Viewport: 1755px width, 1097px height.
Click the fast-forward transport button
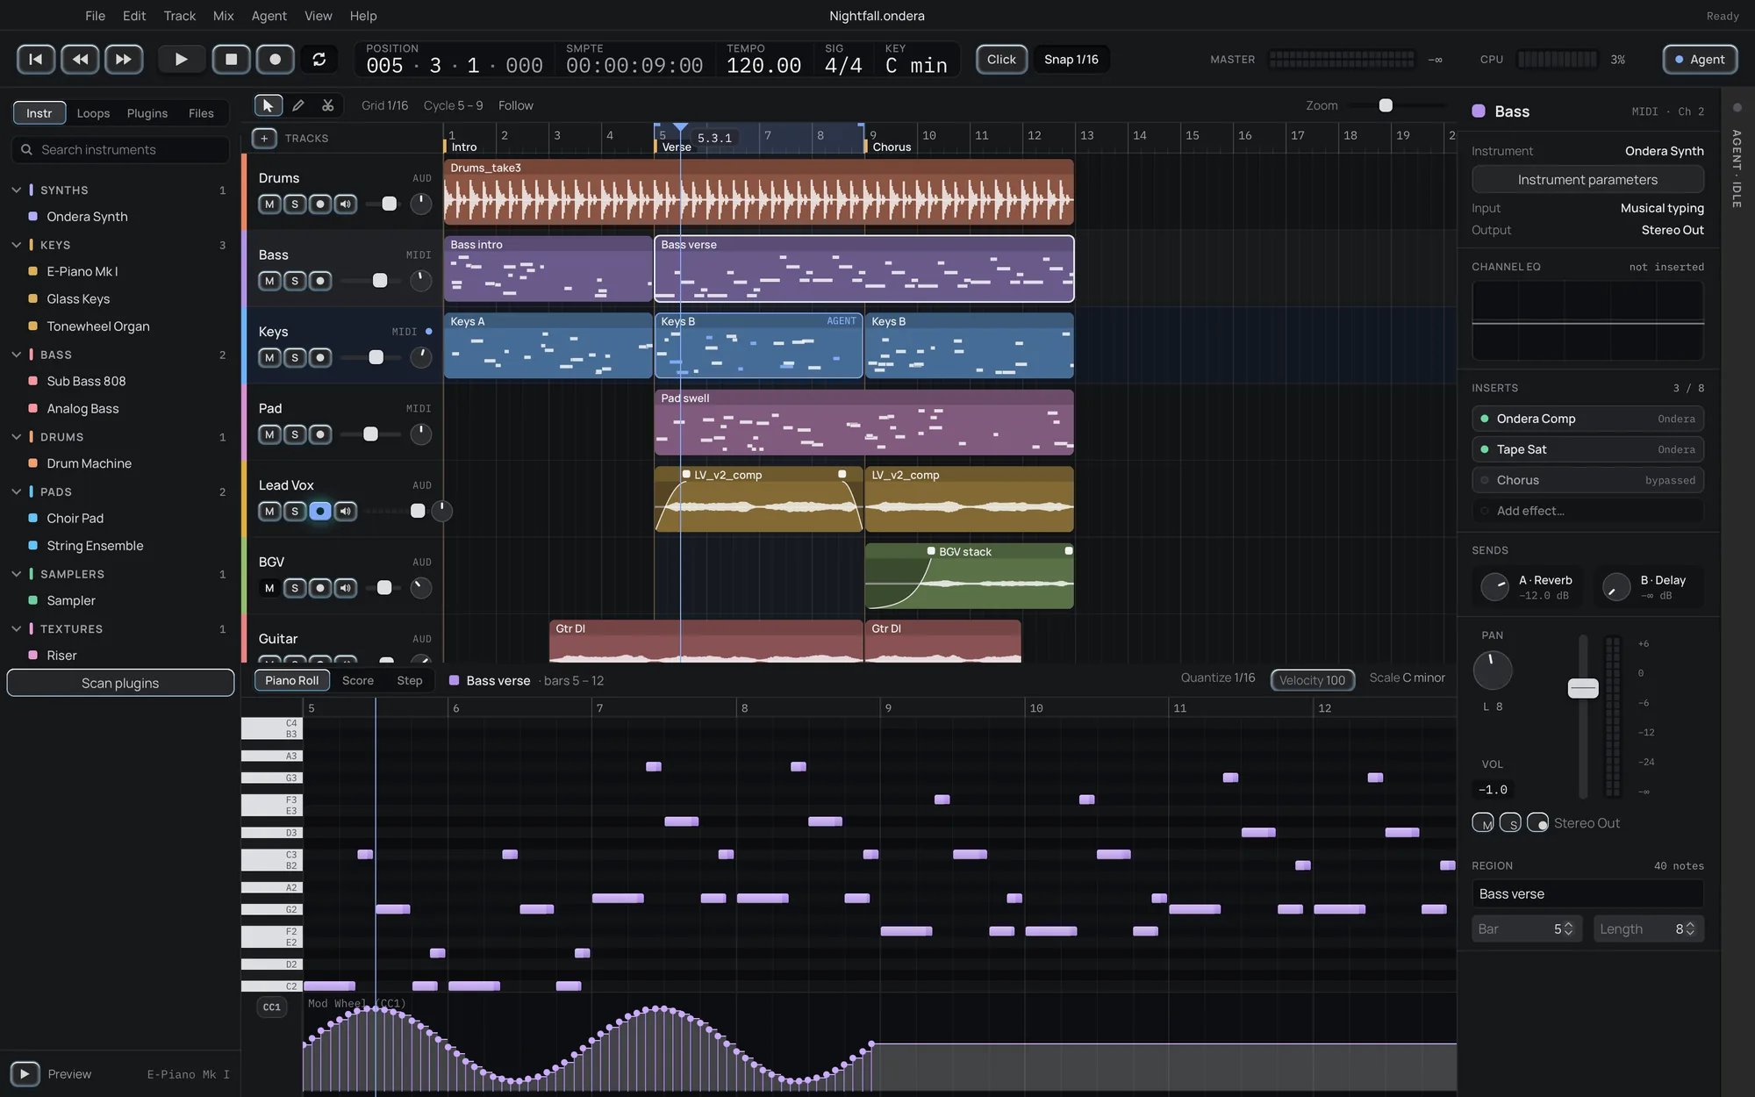124,59
